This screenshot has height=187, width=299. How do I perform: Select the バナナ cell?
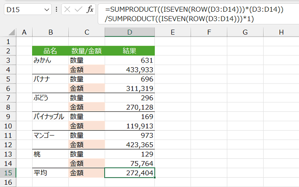point(50,79)
